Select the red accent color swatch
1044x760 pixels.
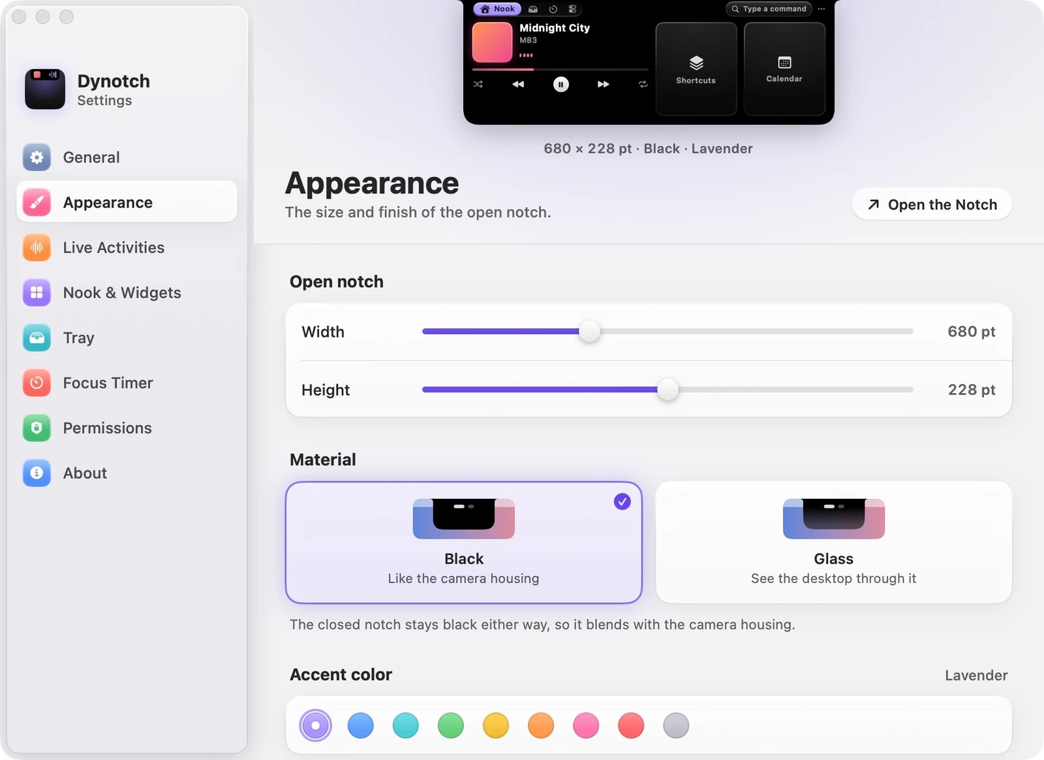631,725
